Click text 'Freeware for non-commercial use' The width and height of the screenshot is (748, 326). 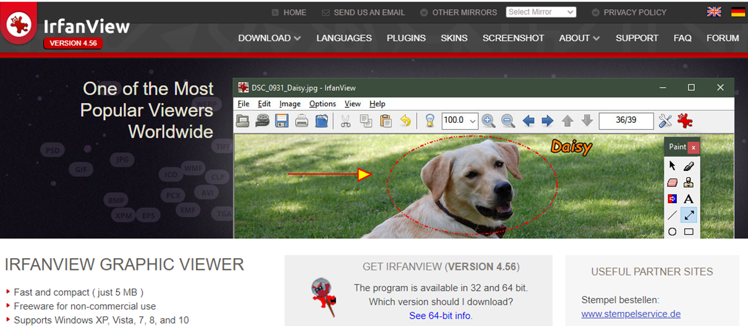(85, 306)
